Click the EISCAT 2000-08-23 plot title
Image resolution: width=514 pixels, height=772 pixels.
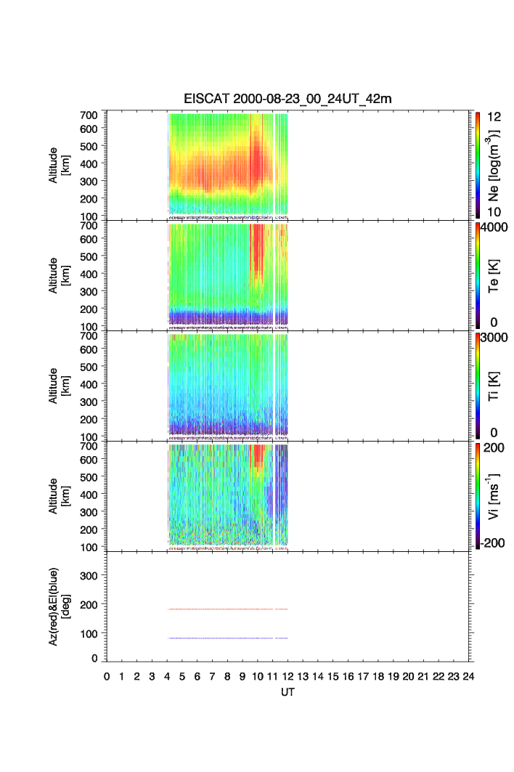(x=287, y=99)
